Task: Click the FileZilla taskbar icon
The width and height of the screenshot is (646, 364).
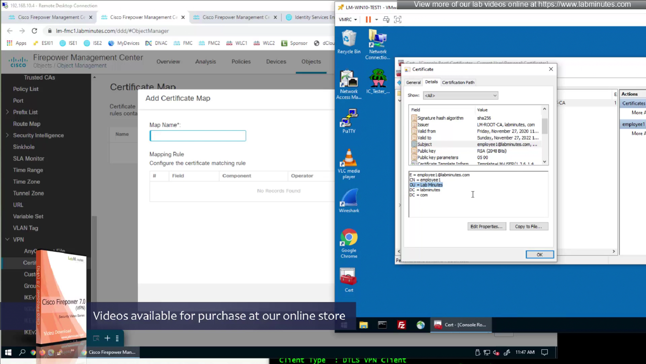Action: tap(401, 325)
